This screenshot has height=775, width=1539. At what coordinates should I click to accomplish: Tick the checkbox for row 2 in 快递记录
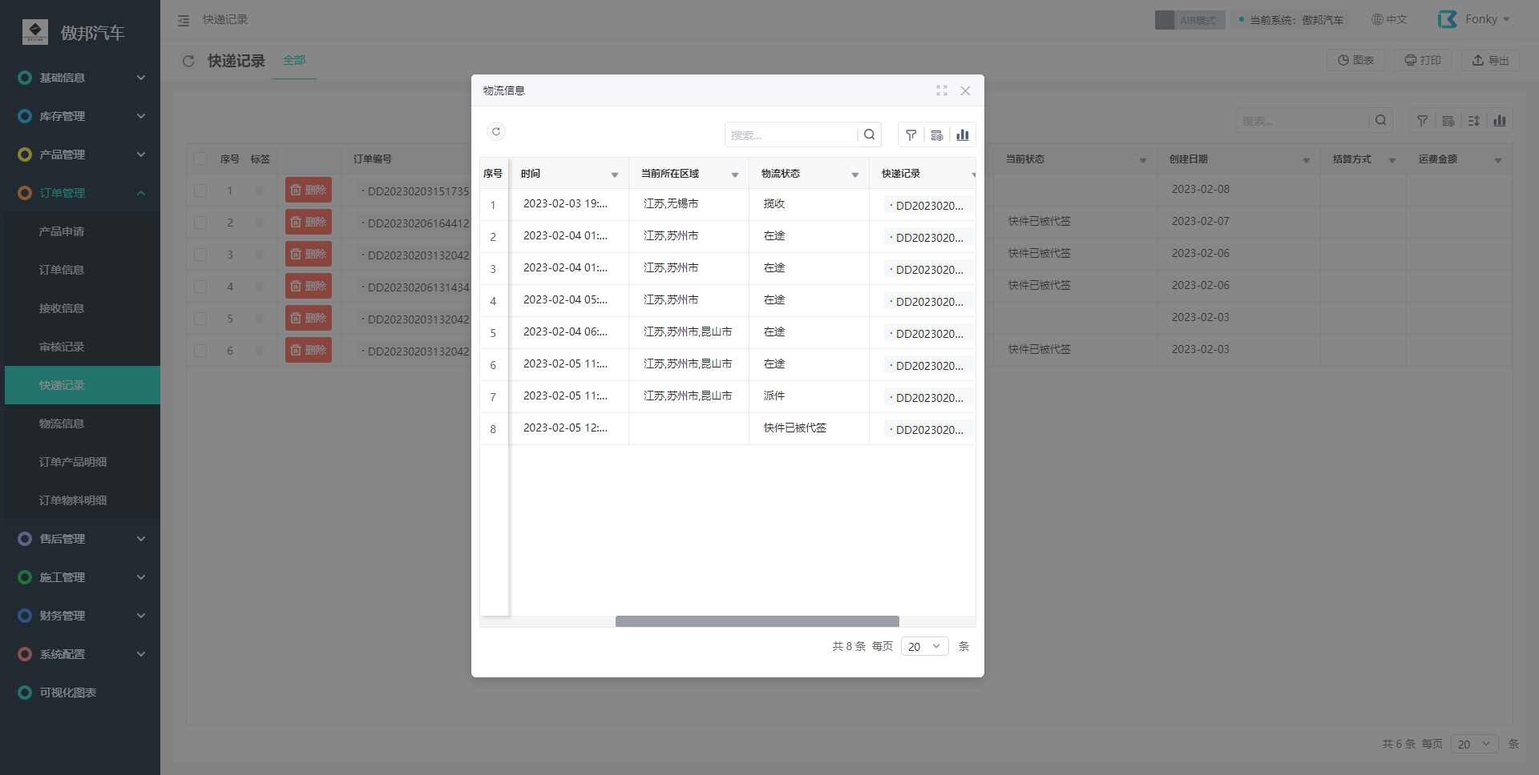(x=200, y=223)
